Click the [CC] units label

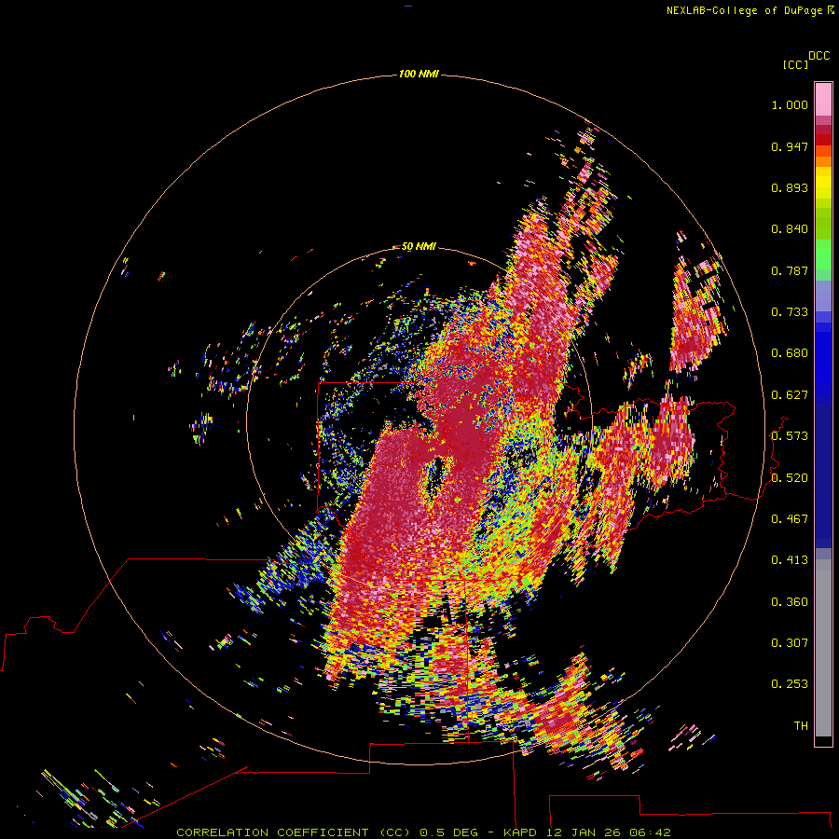pyautogui.click(x=795, y=64)
